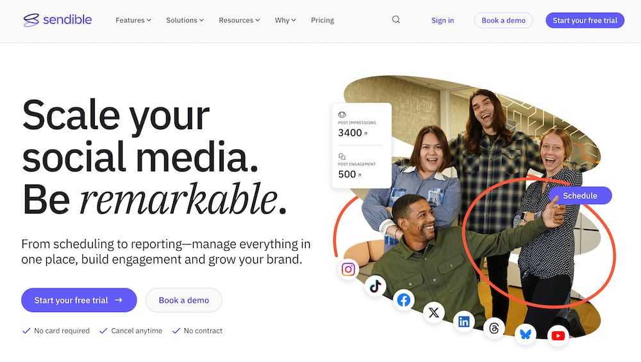Go to the Pricing page

[x=322, y=20]
